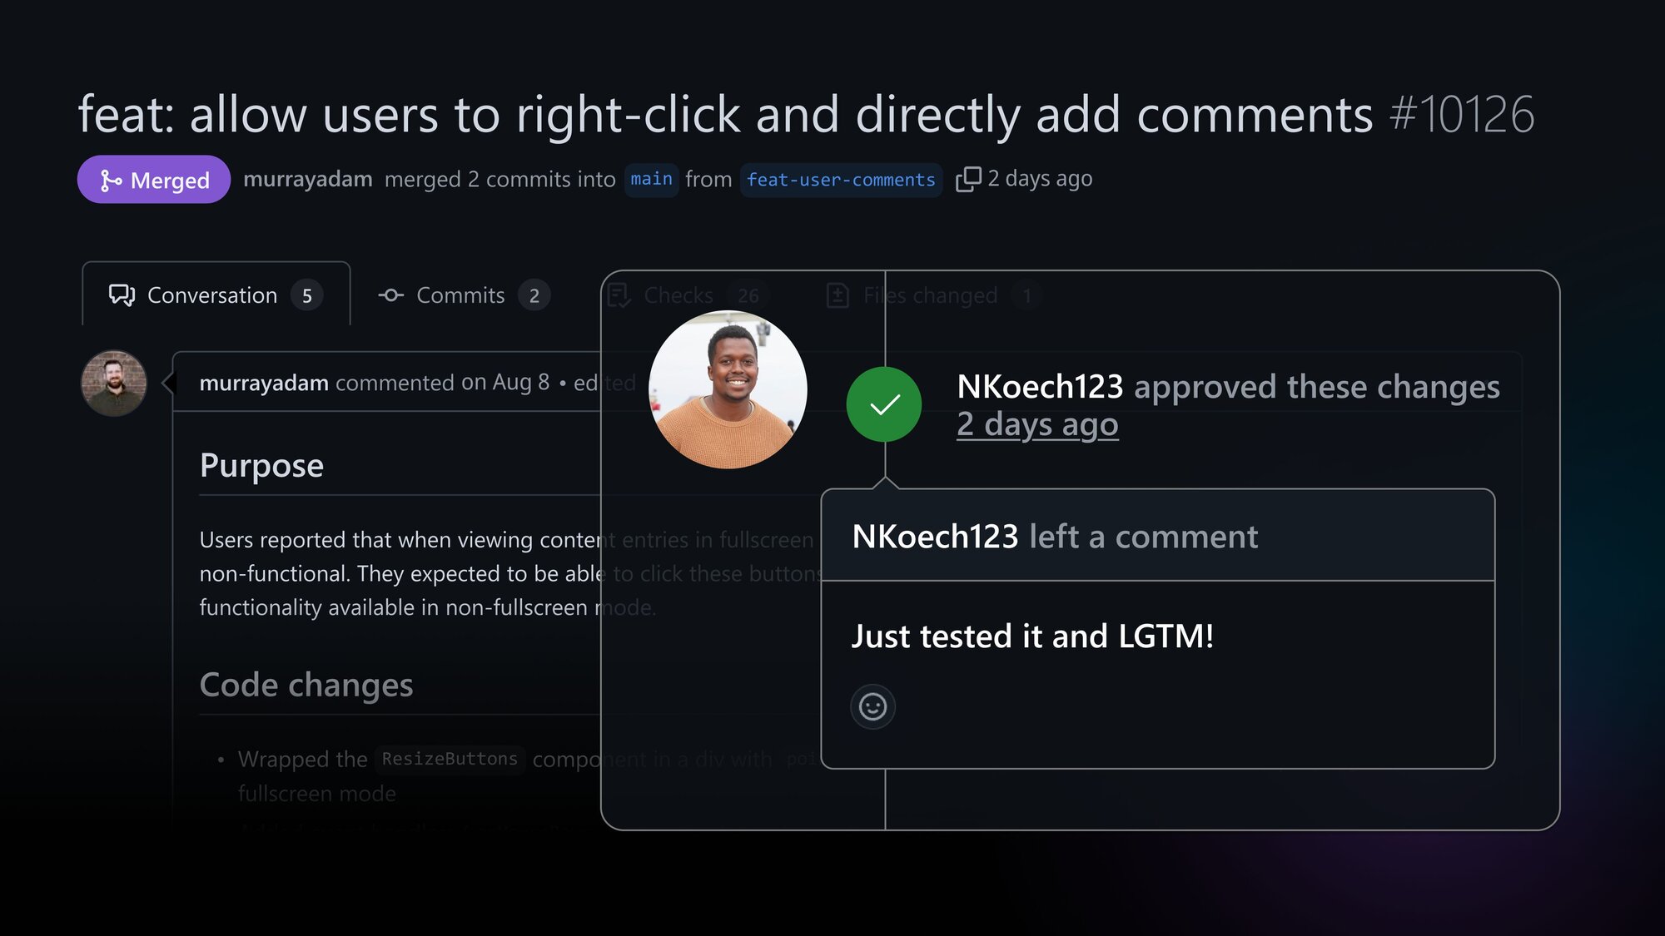1665x936 pixels.
Task: Open the Conversation tab
Action: (216, 295)
